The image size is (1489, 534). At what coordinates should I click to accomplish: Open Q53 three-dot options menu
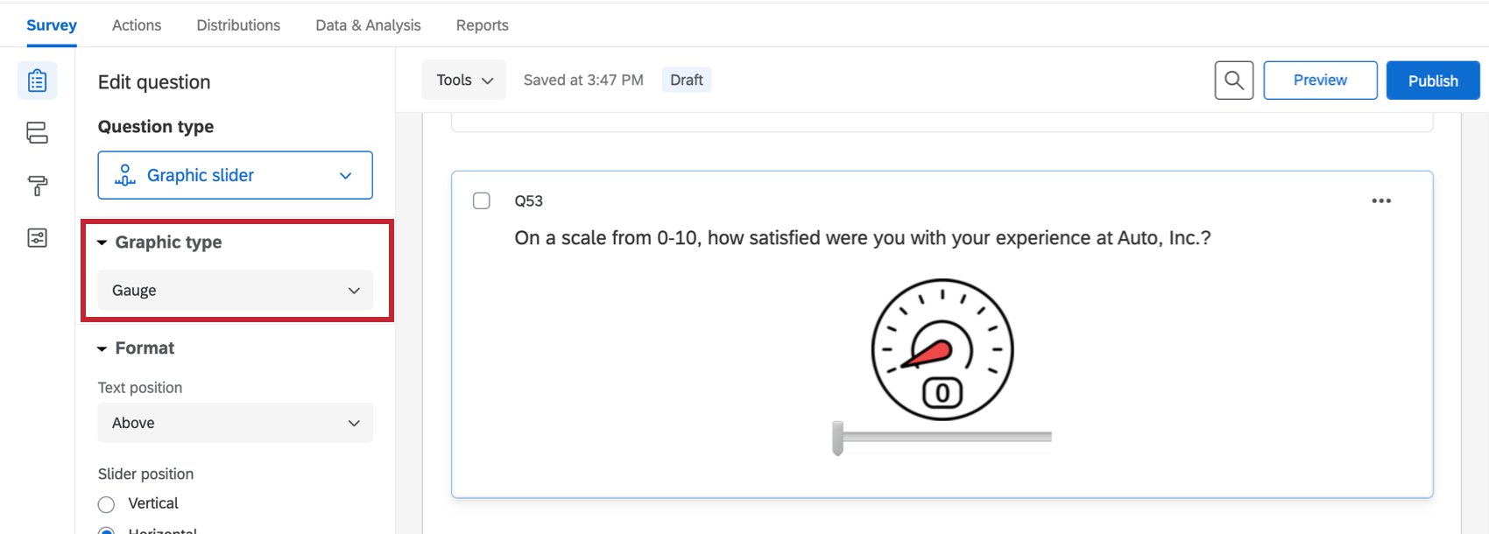(1381, 201)
